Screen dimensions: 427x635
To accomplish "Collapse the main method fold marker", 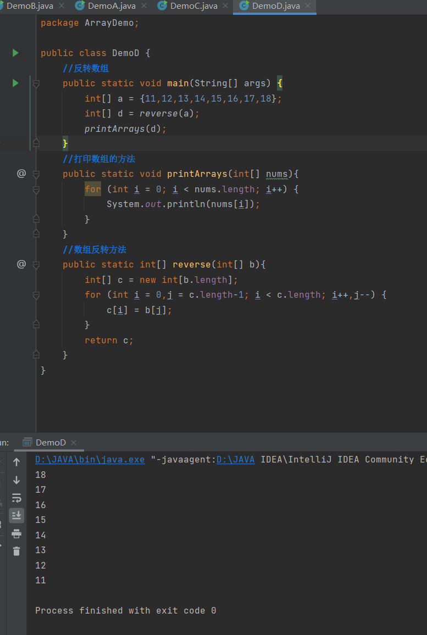I will 36,83.
